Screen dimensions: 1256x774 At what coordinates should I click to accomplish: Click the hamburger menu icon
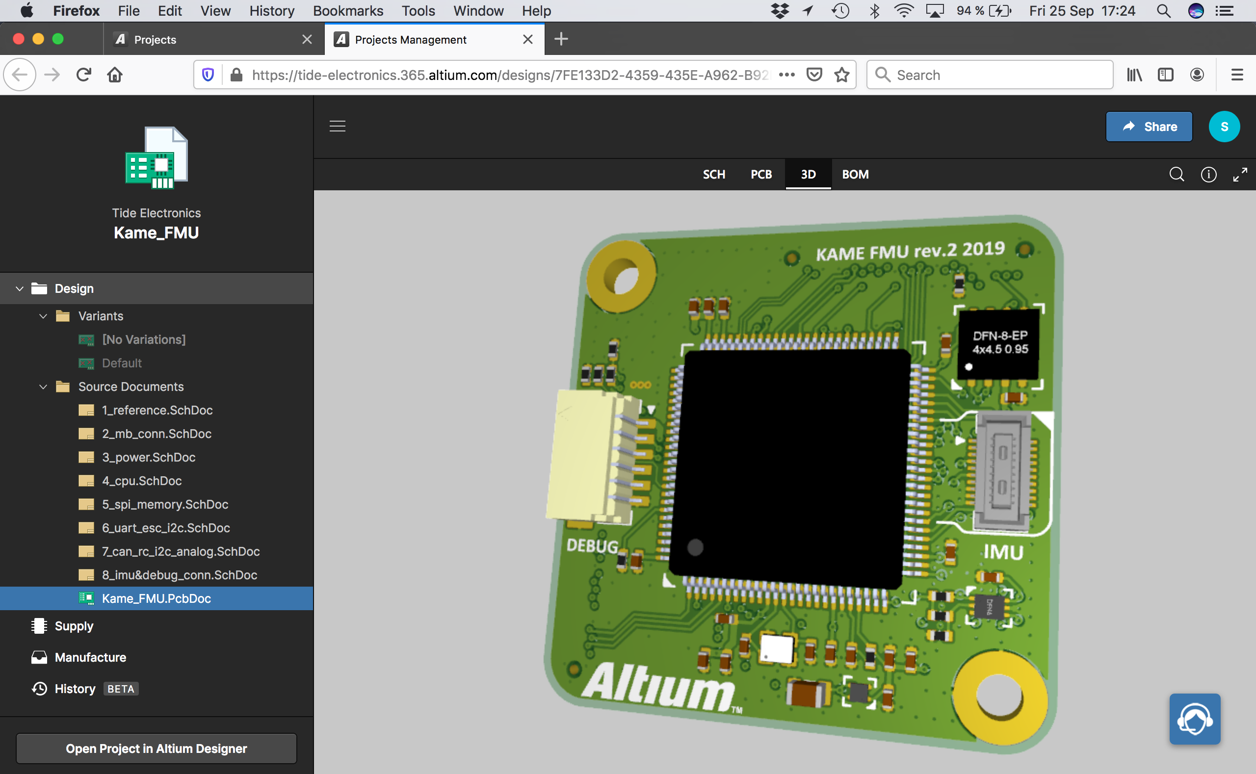point(338,127)
